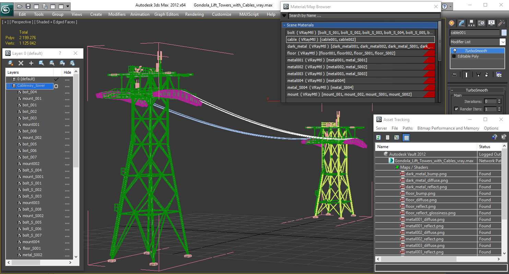Click 3ds Max application logo button
The height and width of the screenshot is (274, 509).
pyautogui.click(x=7, y=9)
